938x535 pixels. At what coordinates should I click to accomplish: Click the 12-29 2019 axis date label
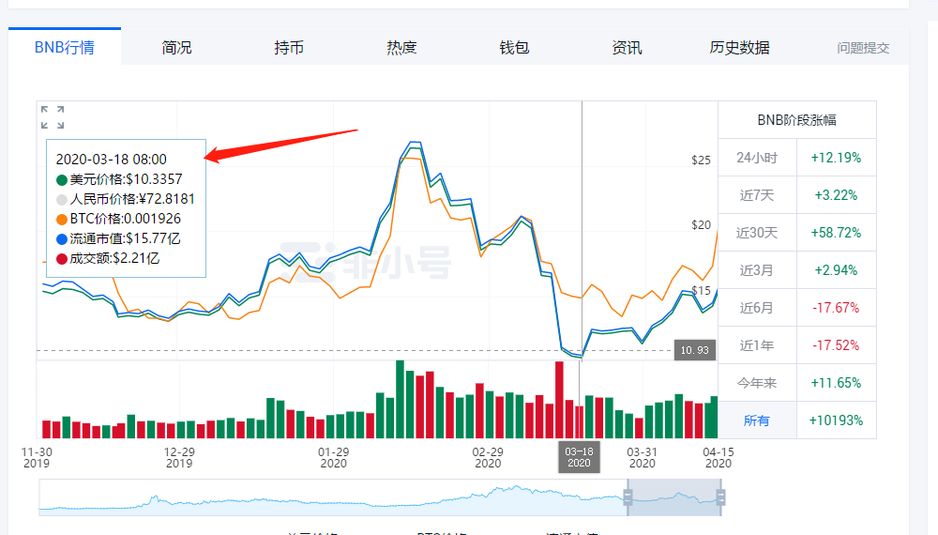pos(179,457)
